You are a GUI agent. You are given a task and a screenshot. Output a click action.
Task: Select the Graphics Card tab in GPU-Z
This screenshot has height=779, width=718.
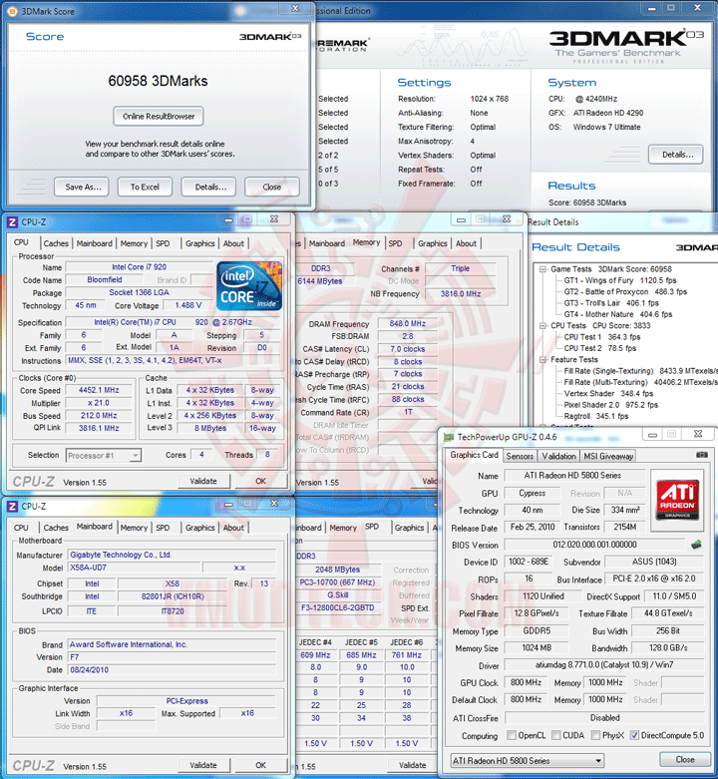474,455
